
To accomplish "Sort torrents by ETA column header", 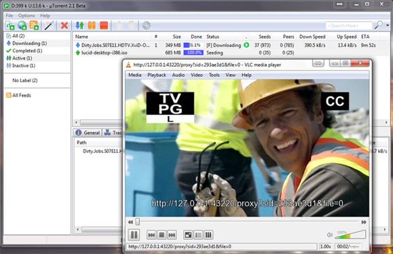I will click(x=365, y=37).
